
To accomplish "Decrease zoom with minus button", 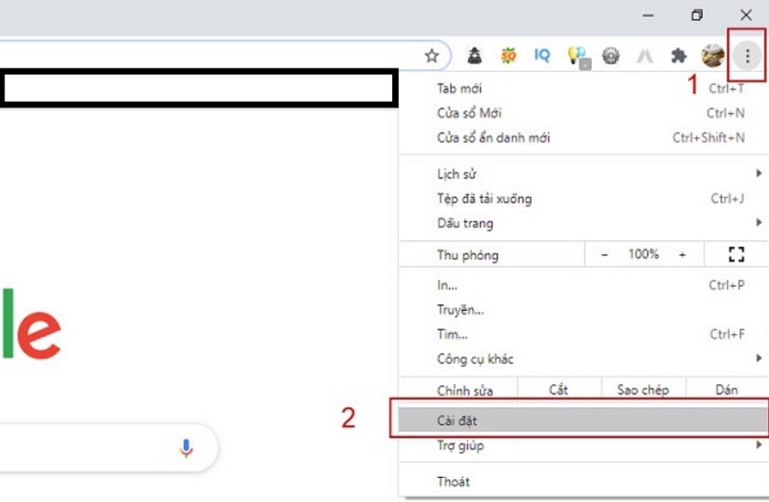I will point(605,254).
